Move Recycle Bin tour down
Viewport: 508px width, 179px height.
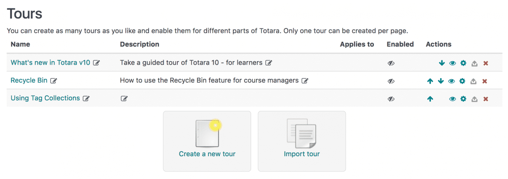click(x=441, y=81)
